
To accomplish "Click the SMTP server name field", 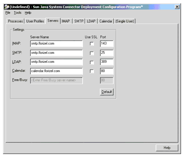I will pyautogui.click(x=56, y=53).
